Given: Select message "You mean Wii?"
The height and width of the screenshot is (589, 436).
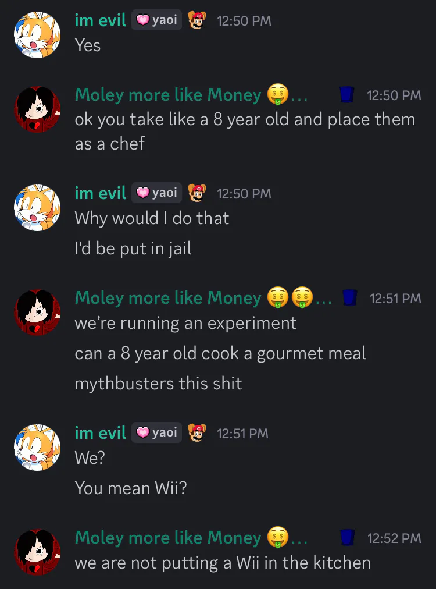Looking at the screenshot, I should [x=131, y=488].
